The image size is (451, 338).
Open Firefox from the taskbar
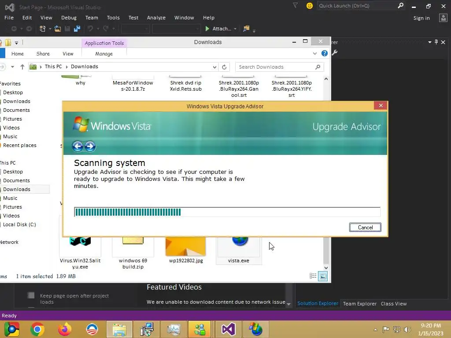(x=64, y=329)
